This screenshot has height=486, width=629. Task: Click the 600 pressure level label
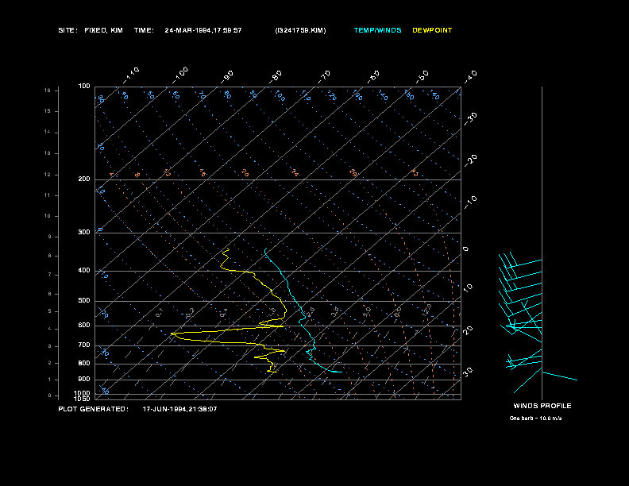pyautogui.click(x=84, y=326)
